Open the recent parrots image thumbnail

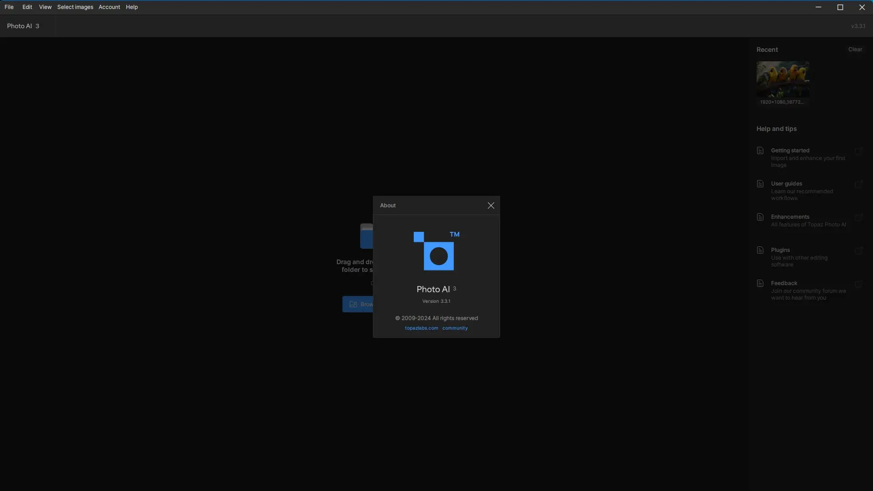[x=783, y=79]
